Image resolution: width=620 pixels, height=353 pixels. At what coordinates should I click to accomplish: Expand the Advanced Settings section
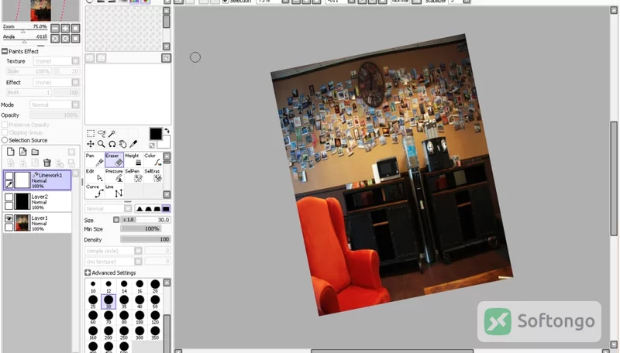pyautogui.click(x=88, y=272)
